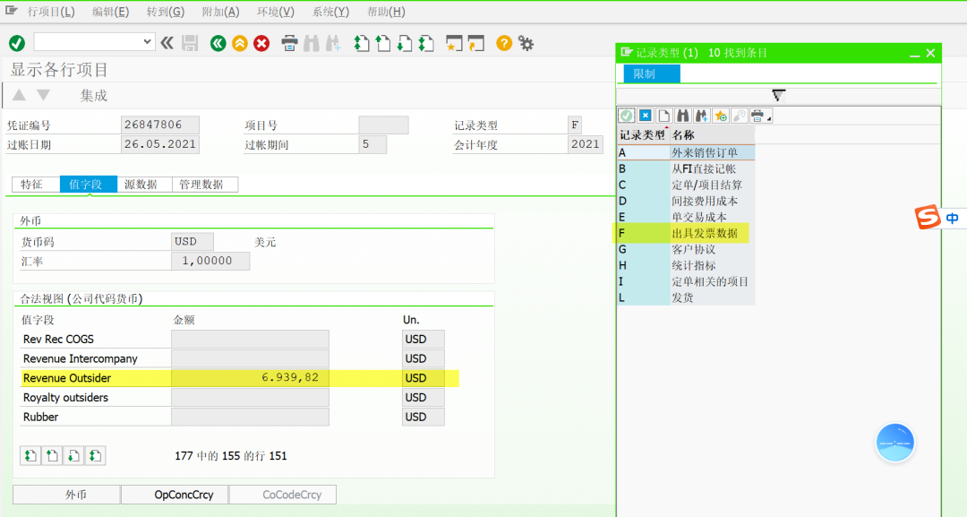
Task: Click the 外币 button at bottom
Action: pos(66,495)
